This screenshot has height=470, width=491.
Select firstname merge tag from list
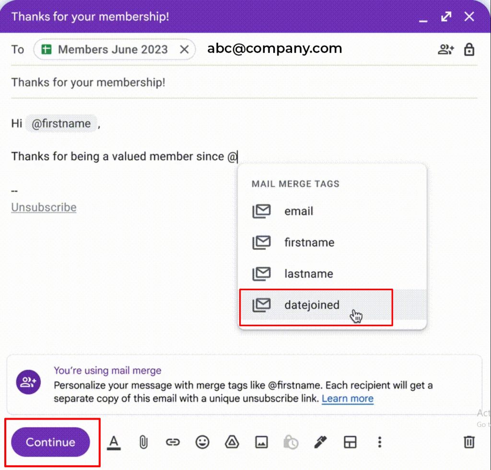pos(309,243)
